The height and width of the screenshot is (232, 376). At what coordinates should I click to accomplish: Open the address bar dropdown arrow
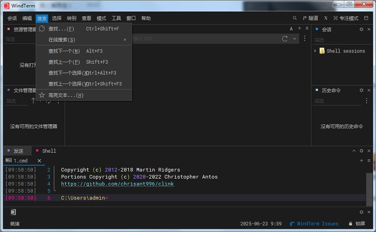295,39
